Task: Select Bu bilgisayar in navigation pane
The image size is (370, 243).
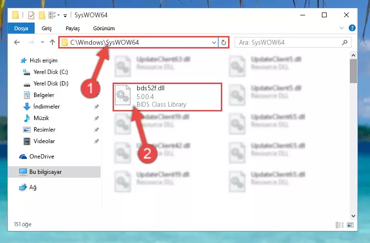Action: coord(54,172)
